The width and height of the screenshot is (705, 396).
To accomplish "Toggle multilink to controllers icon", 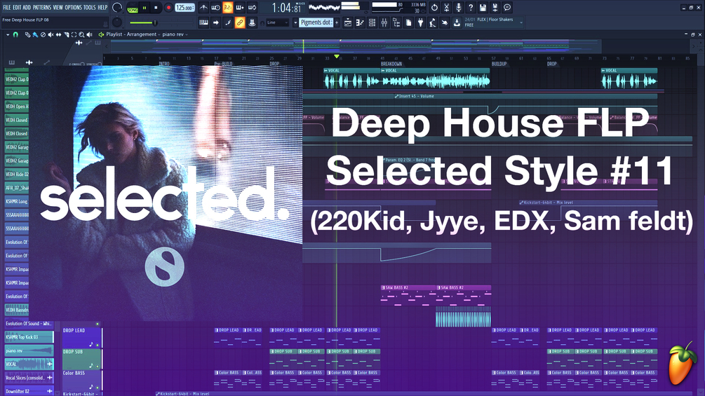I will click(x=253, y=22).
